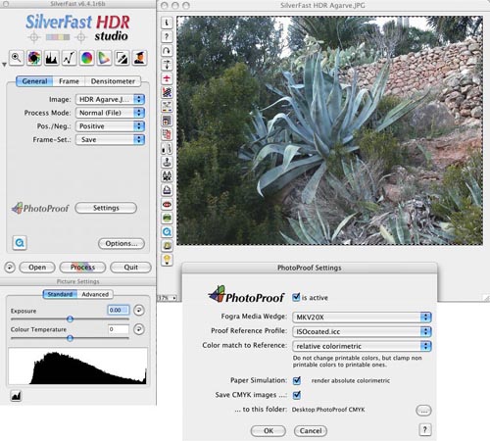Select Advanced picture settings tab
Screen dimensions: 490x441
95,294
